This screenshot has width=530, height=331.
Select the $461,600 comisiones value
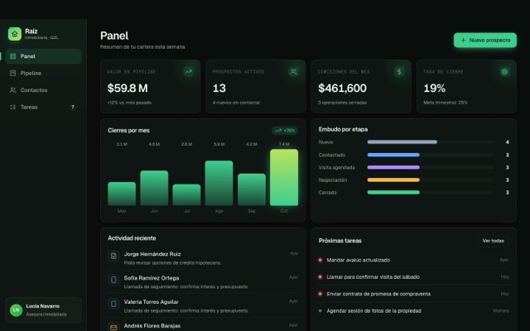[x=342, y=89]
